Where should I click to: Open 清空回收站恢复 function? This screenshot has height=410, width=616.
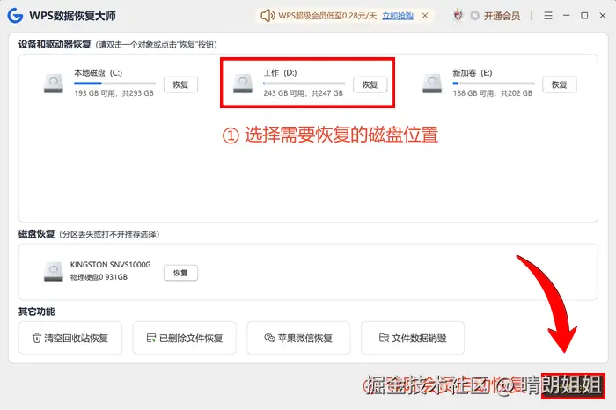[x=70, y=338]
